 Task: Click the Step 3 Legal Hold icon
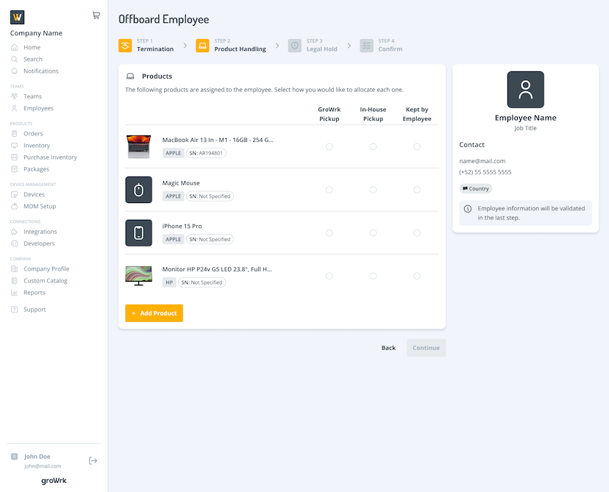click(295, 46)
